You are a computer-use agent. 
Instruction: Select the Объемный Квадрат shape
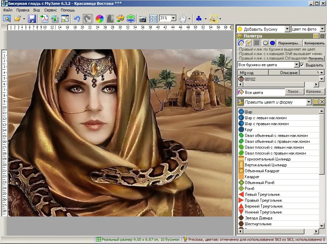point(278,171)
